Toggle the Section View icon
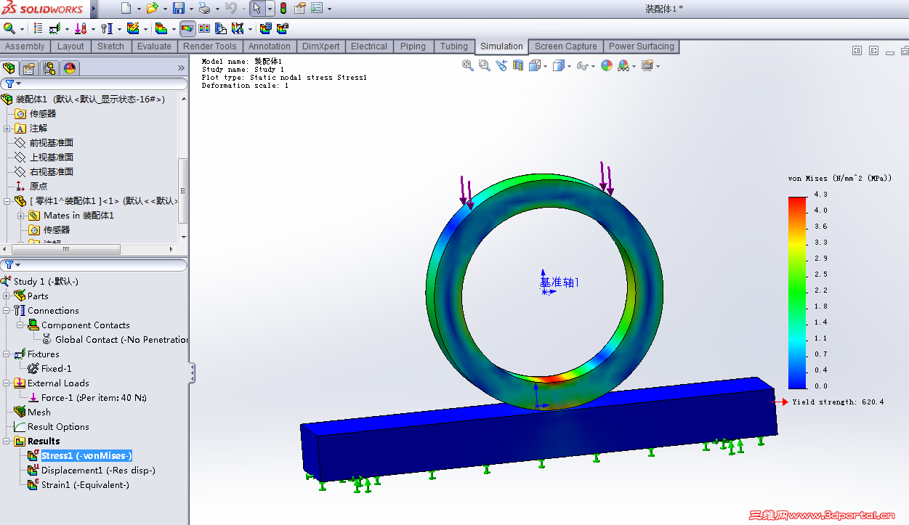The height and width of the screenshot is (525, 909). point(518,65)
